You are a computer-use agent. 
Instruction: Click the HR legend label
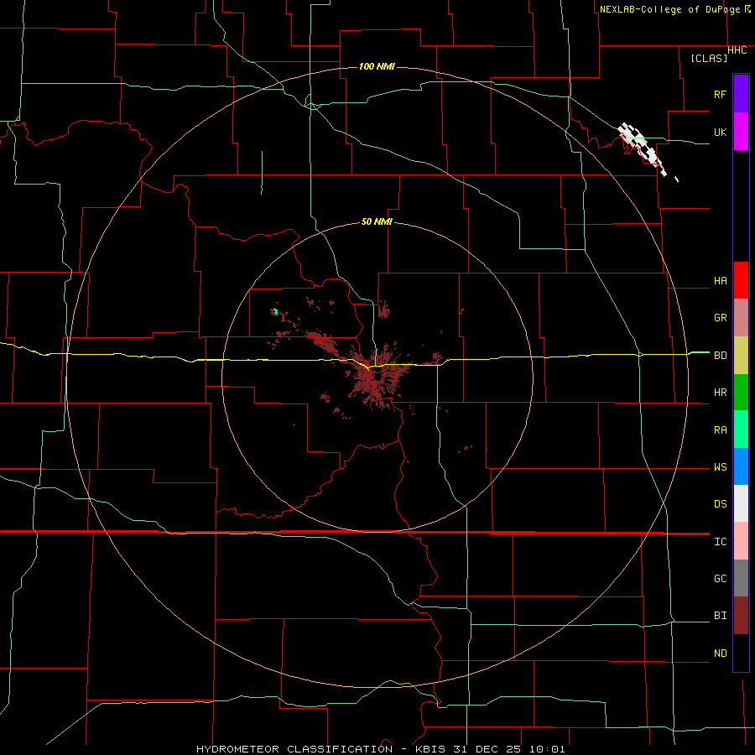pos(720,393)
